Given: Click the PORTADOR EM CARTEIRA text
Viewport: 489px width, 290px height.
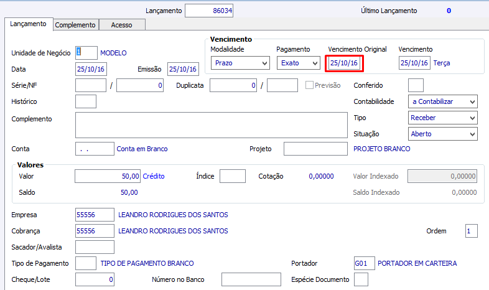Looking at the screenshot, I should coord(417,263).
